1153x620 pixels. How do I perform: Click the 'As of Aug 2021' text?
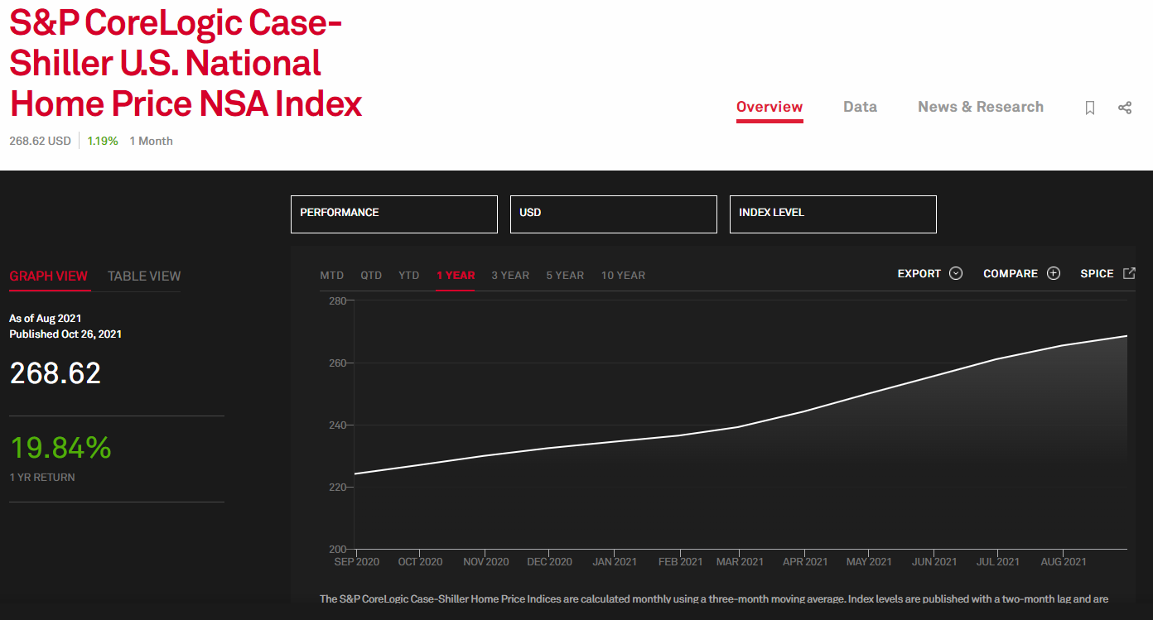[46, 319]
